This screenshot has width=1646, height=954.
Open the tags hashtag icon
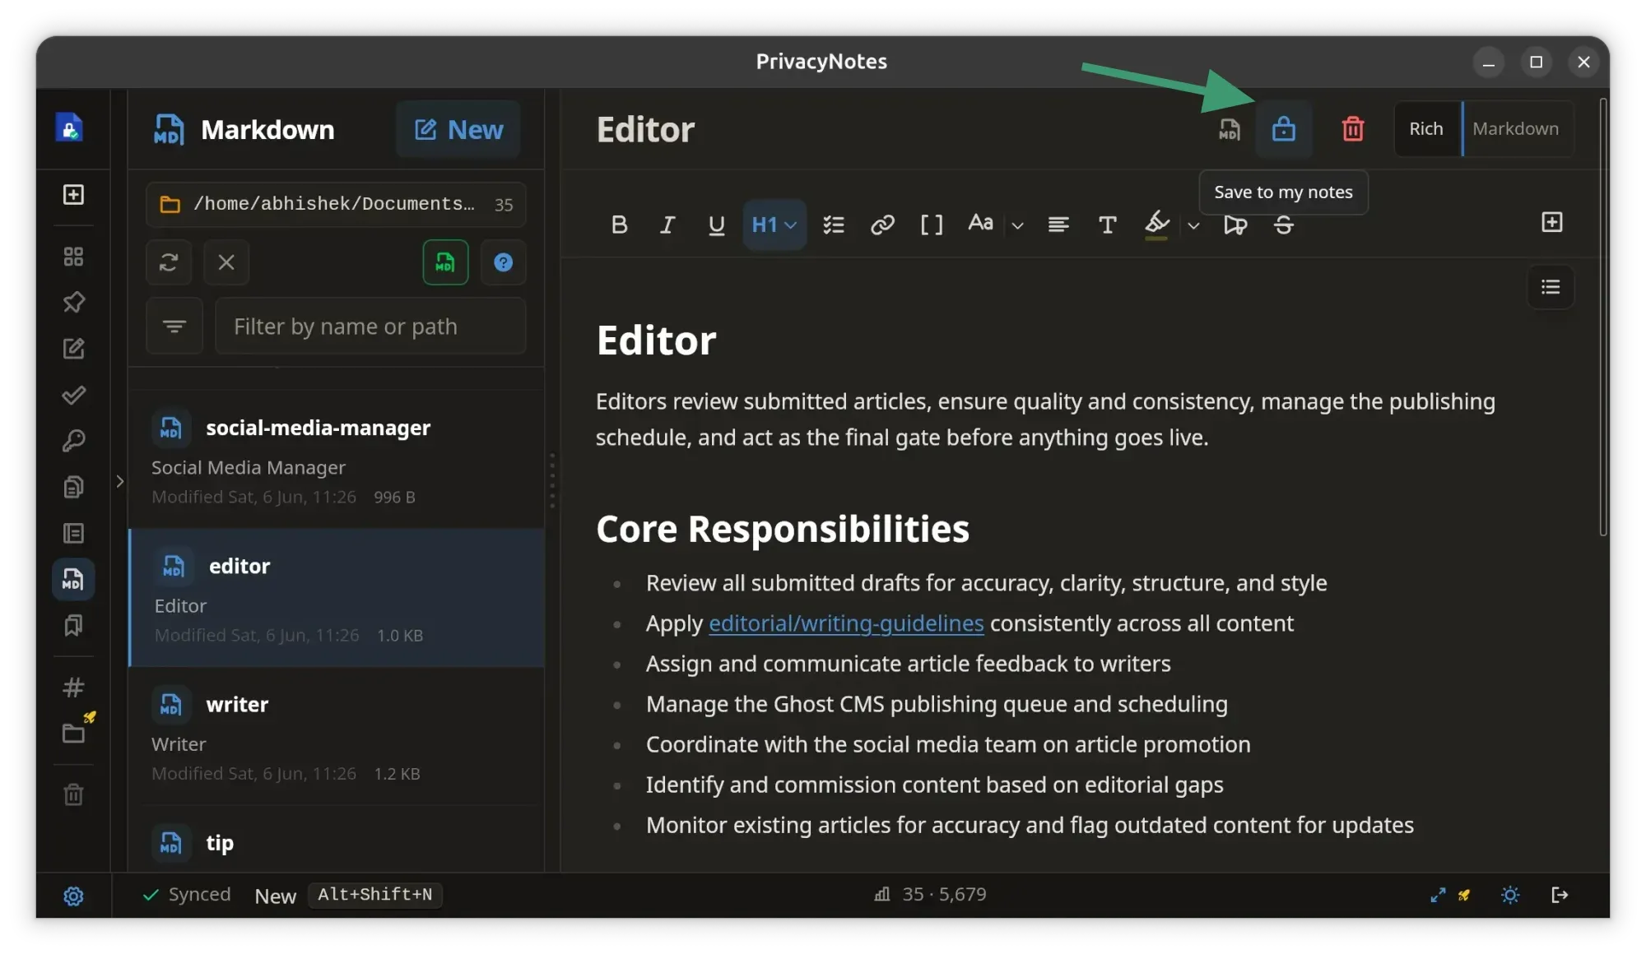click(73, 687)
